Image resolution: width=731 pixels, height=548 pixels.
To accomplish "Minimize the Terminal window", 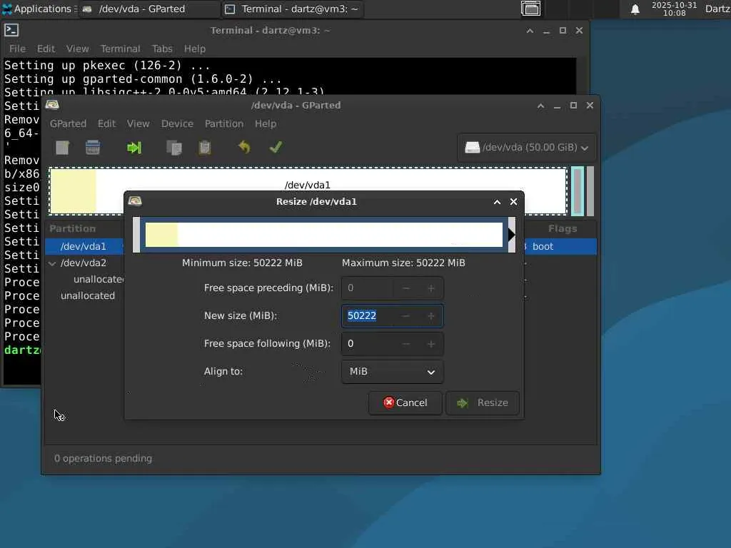I will tap(546, 31).
